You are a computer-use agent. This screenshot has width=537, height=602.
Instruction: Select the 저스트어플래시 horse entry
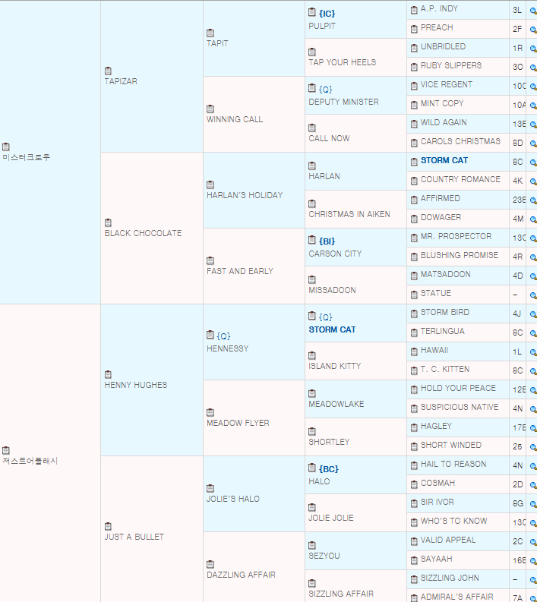[30, 461]
